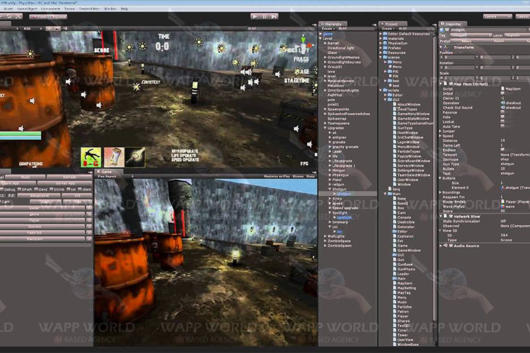Expand the Prefabs folder in Project
530x353 pixels.
point(381,48)
